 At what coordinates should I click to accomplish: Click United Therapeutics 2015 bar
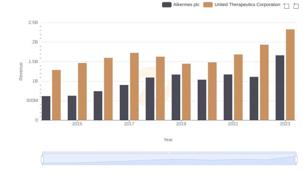tap(82, 92)
